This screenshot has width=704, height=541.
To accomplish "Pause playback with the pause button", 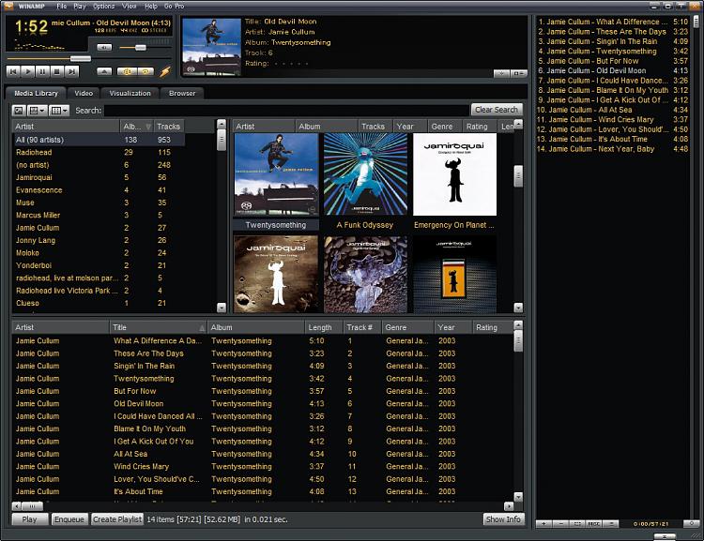I will click(x=42, y=71).
